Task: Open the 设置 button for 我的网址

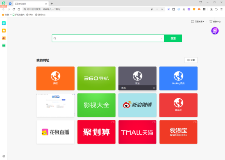Action: pyautogui.click(x=191, y=60)
